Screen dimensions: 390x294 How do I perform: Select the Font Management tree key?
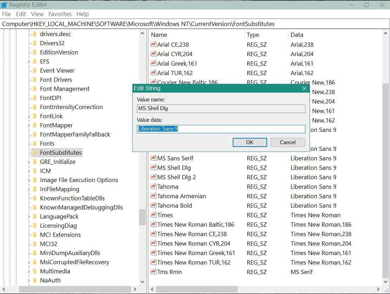65,89
